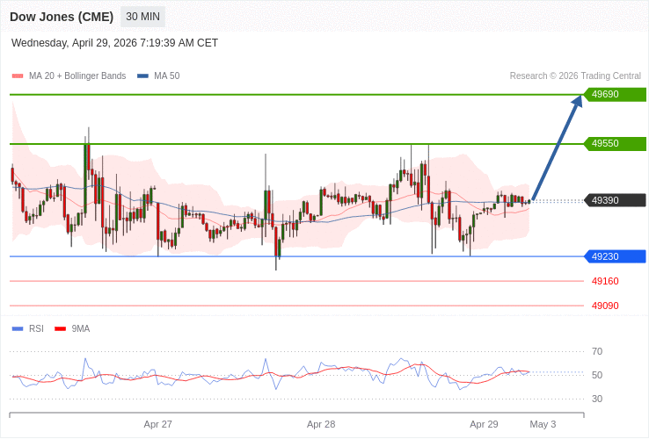Screen dimensions: 649x439
Task: Click the 30 MIN timeframe badge
Action: pos(142,17)
